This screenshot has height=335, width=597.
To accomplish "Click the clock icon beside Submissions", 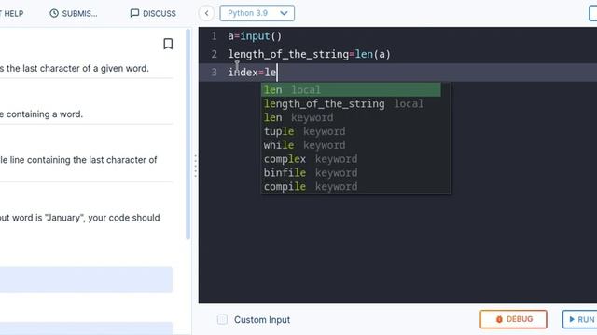I will tap(54, 13).
